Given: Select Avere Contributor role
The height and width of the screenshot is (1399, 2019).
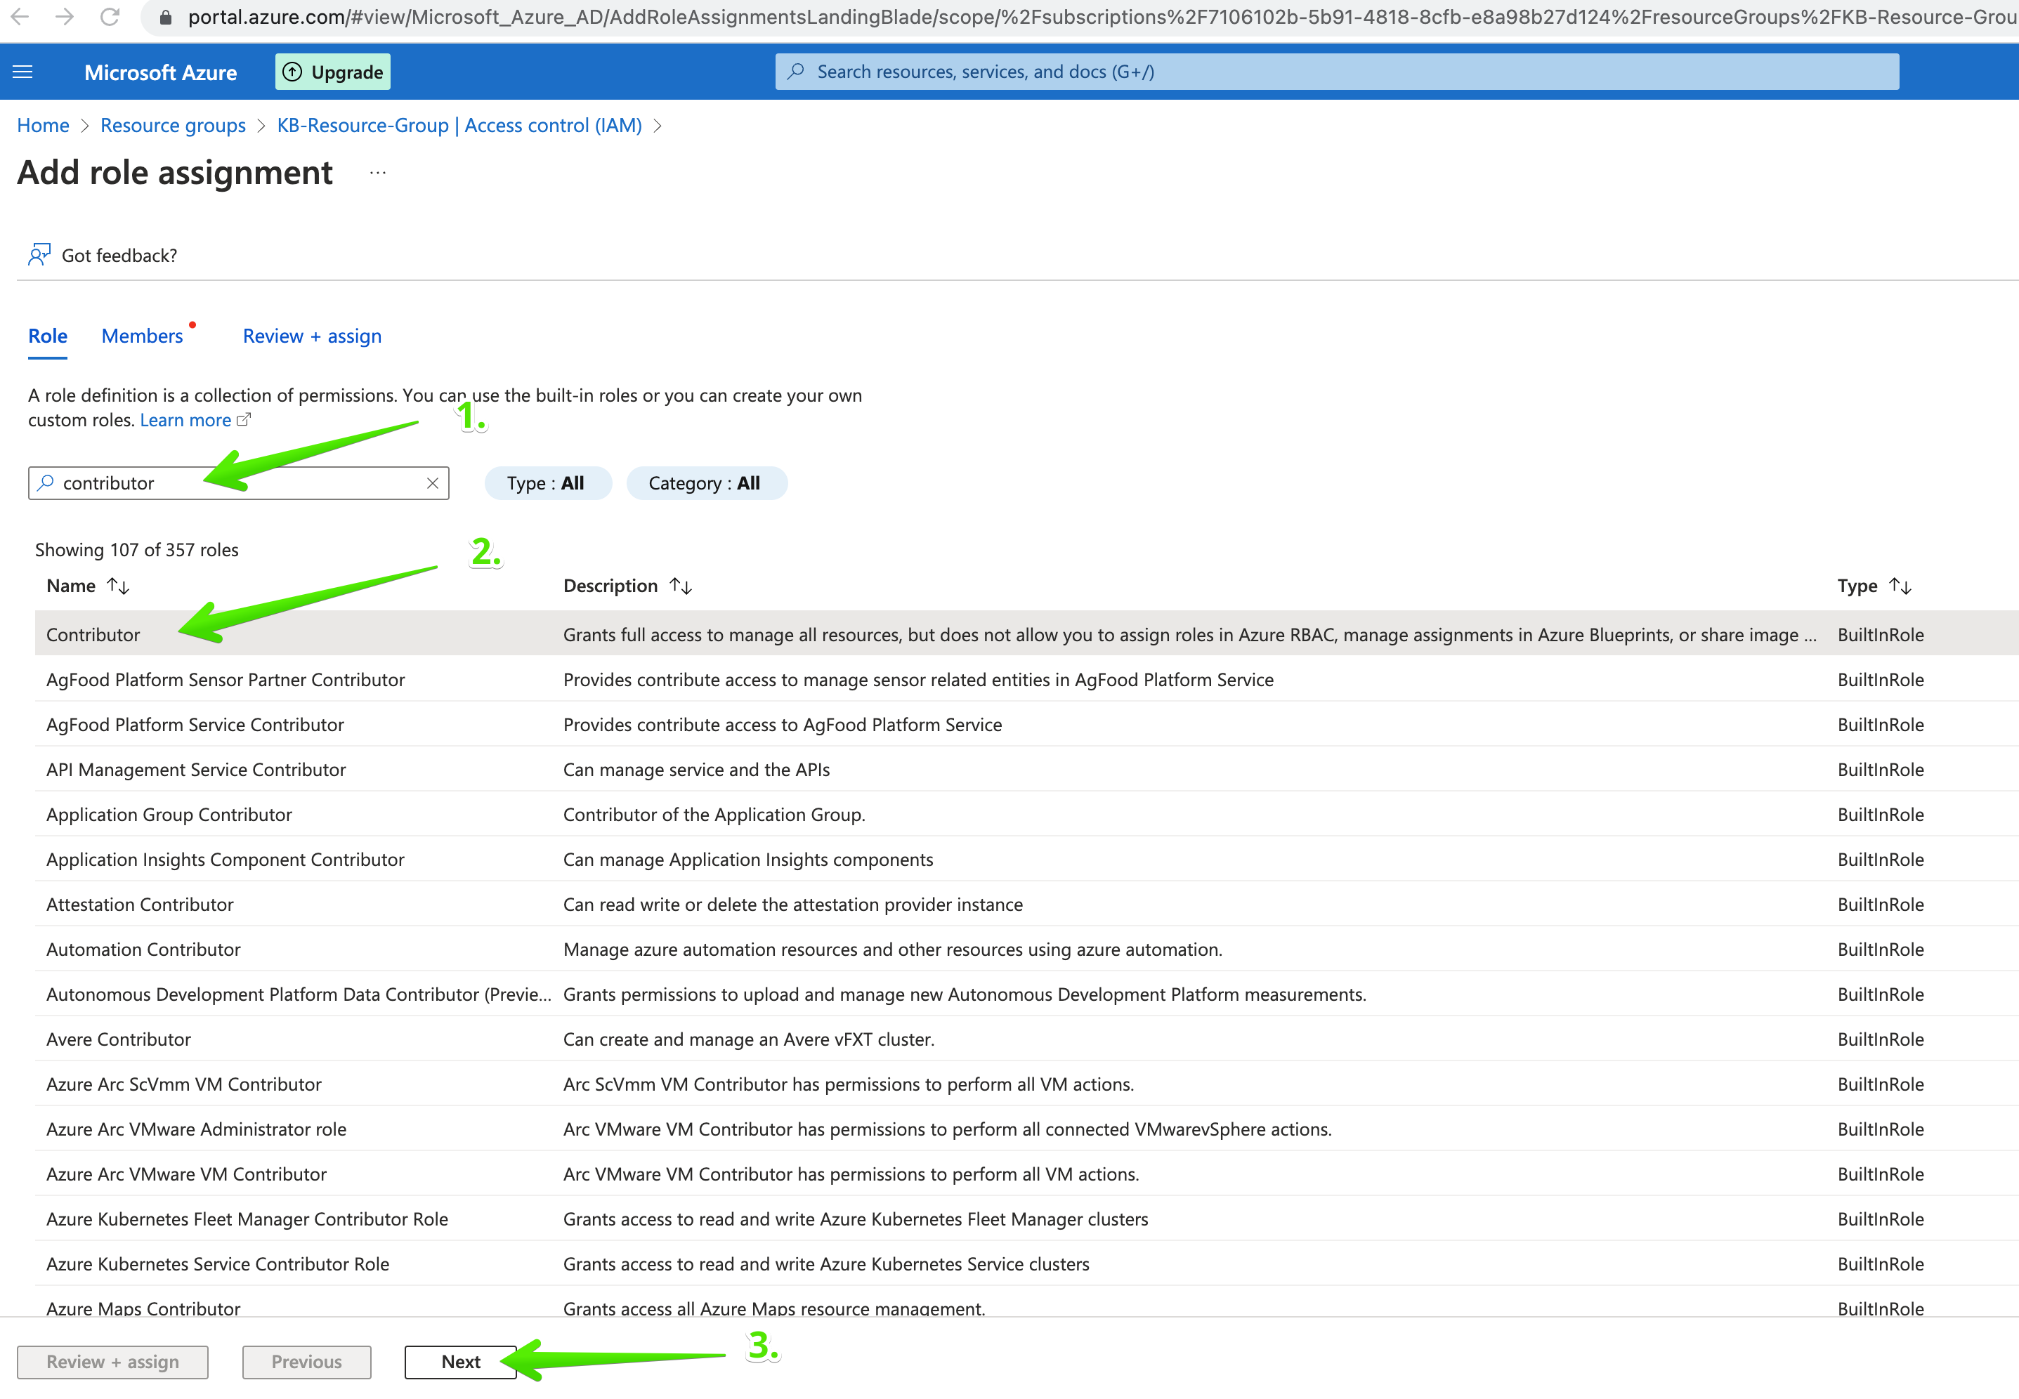Looking at the screenshot, I should click(1026, 1039).
